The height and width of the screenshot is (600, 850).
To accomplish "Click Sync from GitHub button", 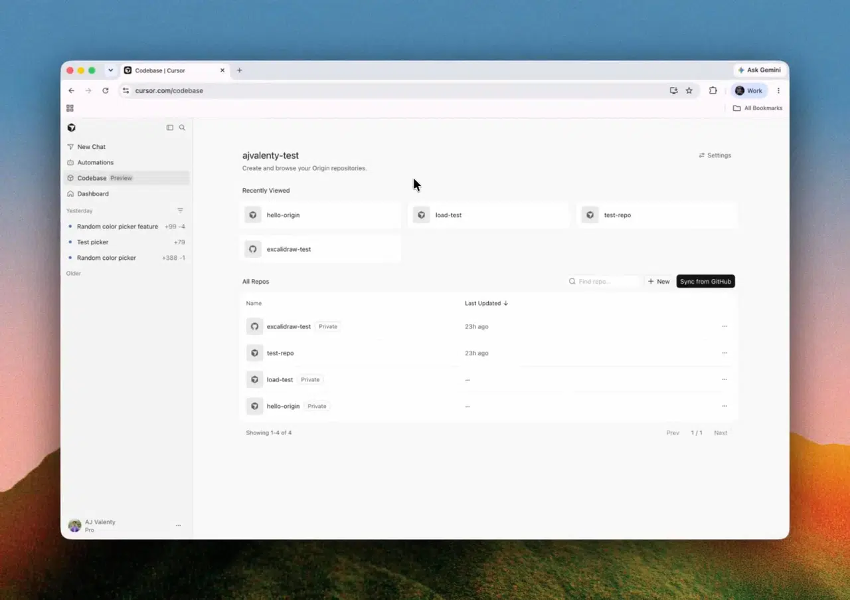I will click(705, 282).
